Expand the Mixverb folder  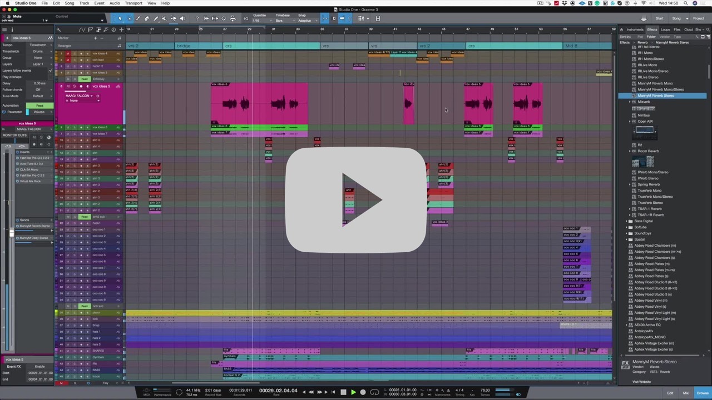point(630,102)
